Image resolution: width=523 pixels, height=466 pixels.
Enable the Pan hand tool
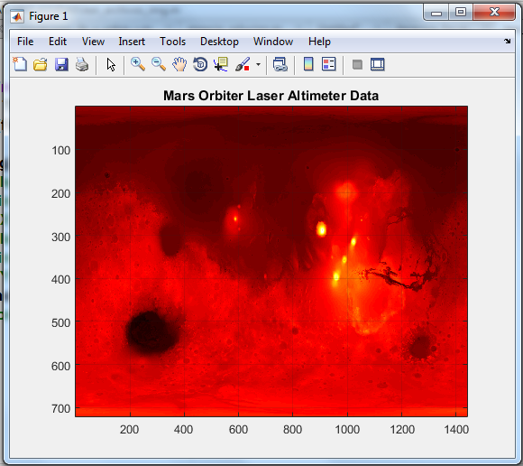coord(179,64)
